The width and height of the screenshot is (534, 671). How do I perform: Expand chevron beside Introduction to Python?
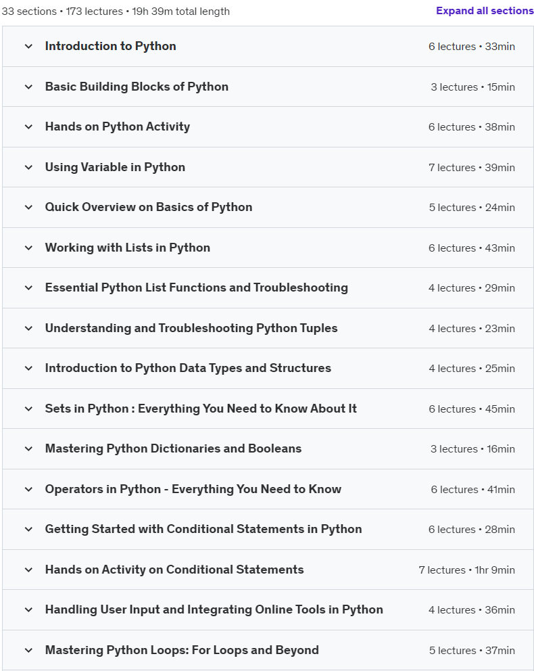pyautogui.click(x=28, y=46)
